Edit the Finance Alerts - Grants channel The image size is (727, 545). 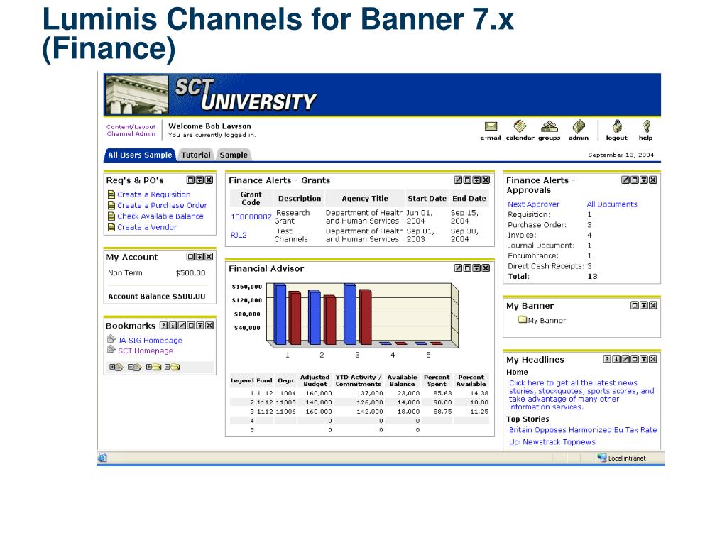click(x=458, y=180)
